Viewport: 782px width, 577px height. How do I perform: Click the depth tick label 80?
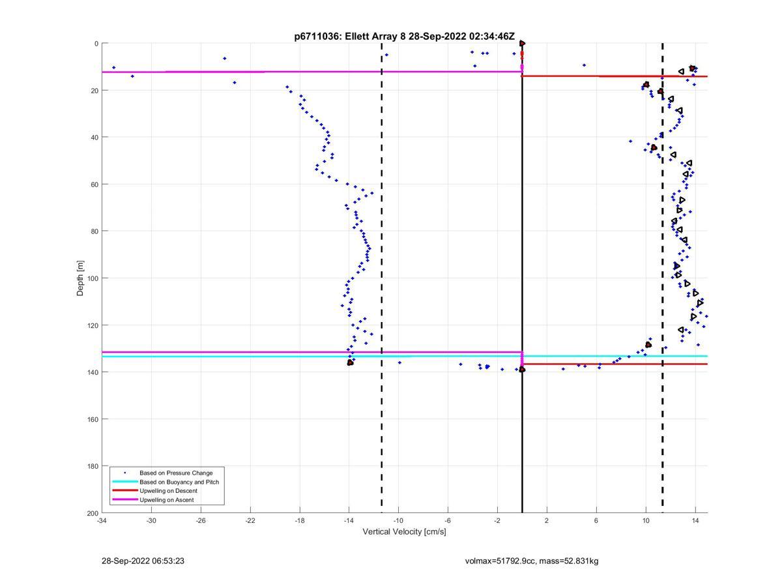pyautogui.click(x=94, y=231)
